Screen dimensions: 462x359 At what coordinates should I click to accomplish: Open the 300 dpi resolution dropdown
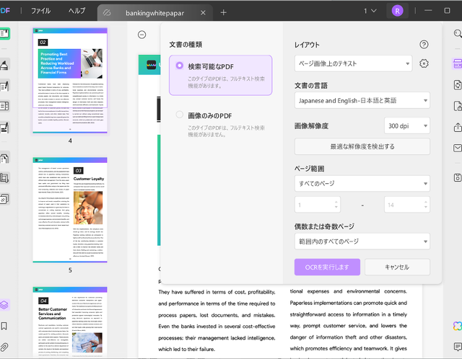point(406,126)
